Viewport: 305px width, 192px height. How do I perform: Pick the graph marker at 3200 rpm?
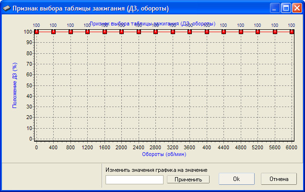pyautogui.click(x=173, y=32)
